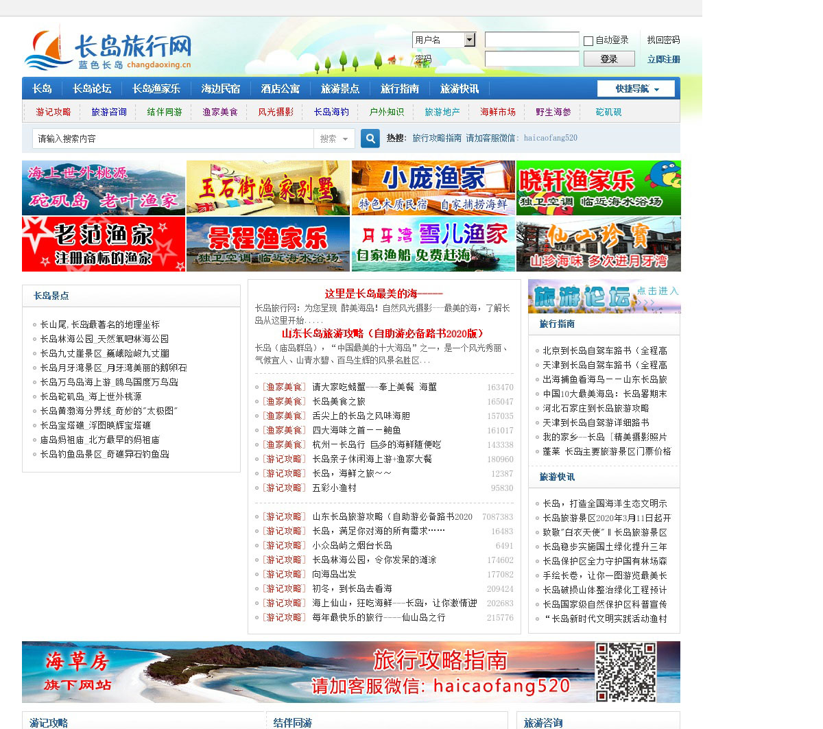The height and width of the screenshot is (729, 823).
Task: Click the 立即注册 link
Action: click(663, 60)
